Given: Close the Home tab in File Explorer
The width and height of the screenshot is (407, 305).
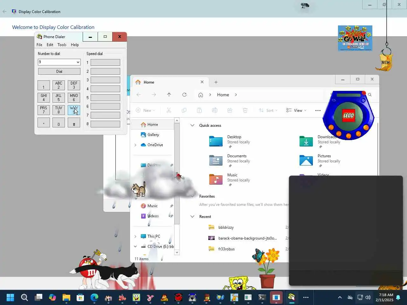Looking at the screenshot, I should 202,82.
